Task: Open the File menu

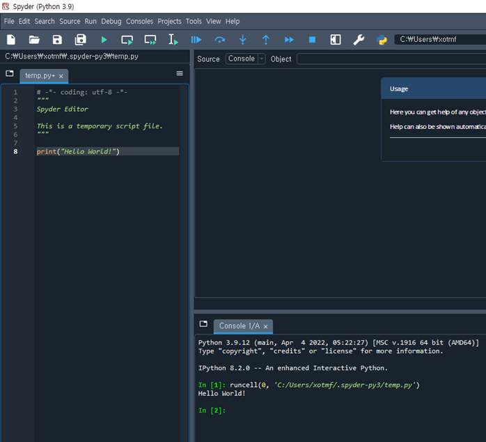Action: point(9,22)
